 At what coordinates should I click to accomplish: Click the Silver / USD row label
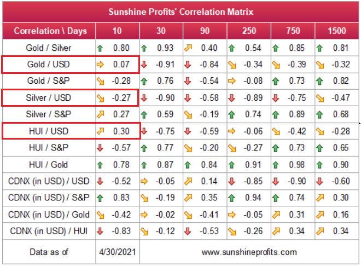(x=49, y=98)
